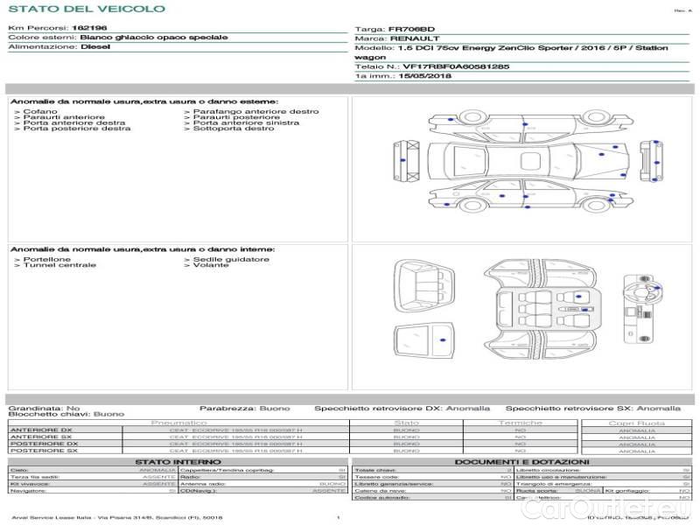The height and width of the screenshot is (525, 700).
Task: Select the dashboard and steering wheel diagram
Action: tap(641, 310)
